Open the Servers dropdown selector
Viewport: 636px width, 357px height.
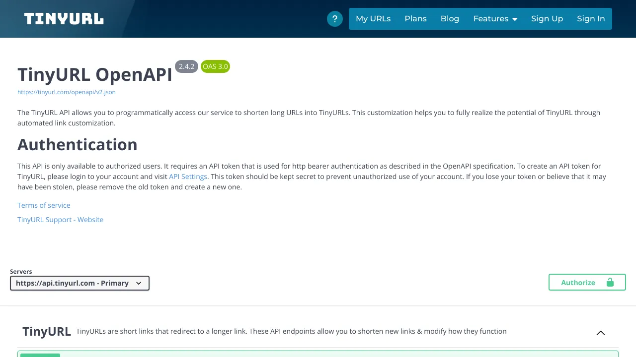click(x=79, y=283)
